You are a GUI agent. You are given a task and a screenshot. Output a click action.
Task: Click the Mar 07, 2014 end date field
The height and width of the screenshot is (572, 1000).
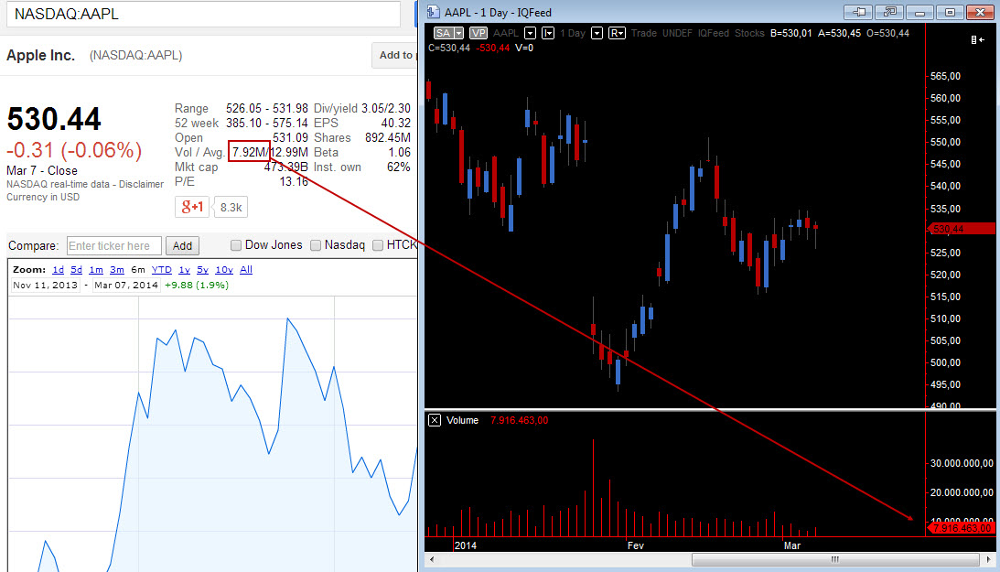point(125,285)
